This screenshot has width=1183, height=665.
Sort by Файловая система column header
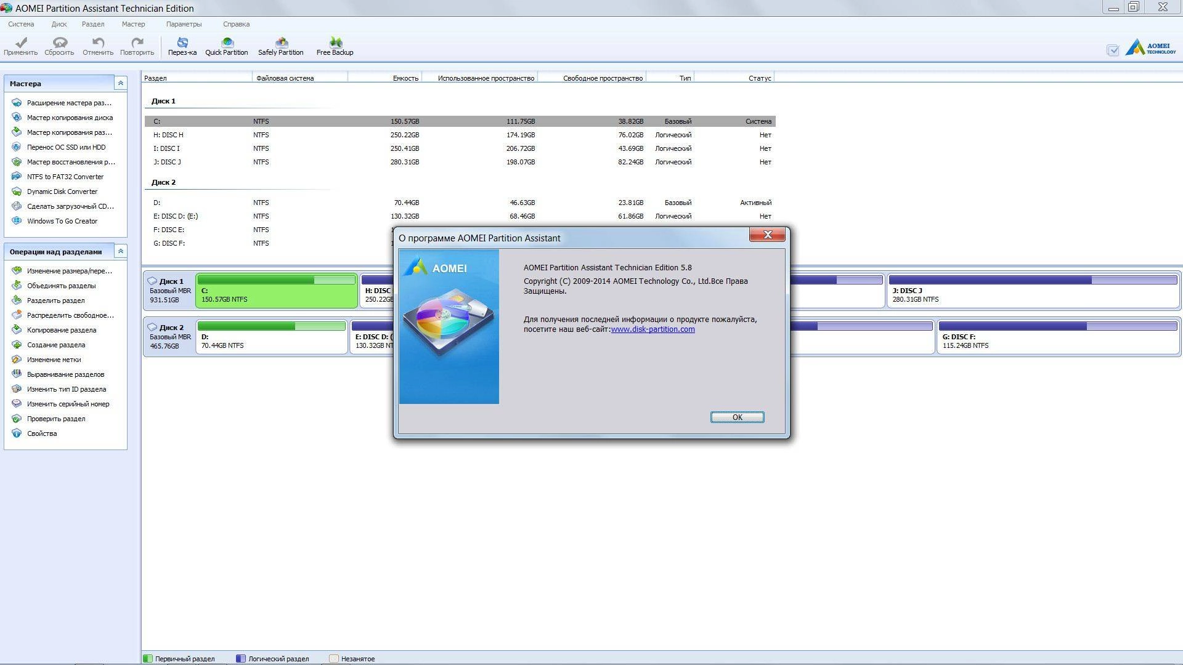(300, 78)
